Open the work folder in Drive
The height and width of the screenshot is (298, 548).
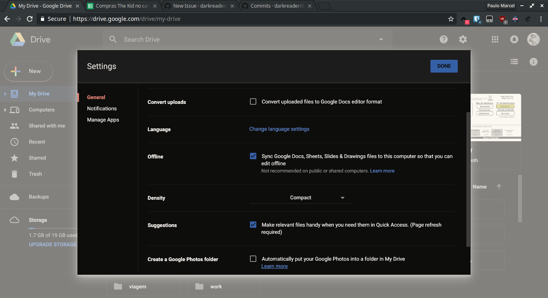point(216,286)
